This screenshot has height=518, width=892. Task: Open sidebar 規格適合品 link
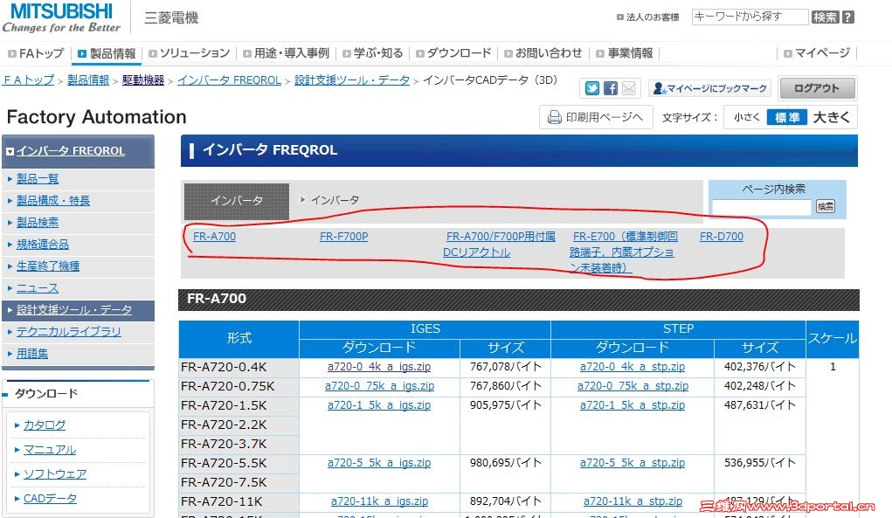43,245
